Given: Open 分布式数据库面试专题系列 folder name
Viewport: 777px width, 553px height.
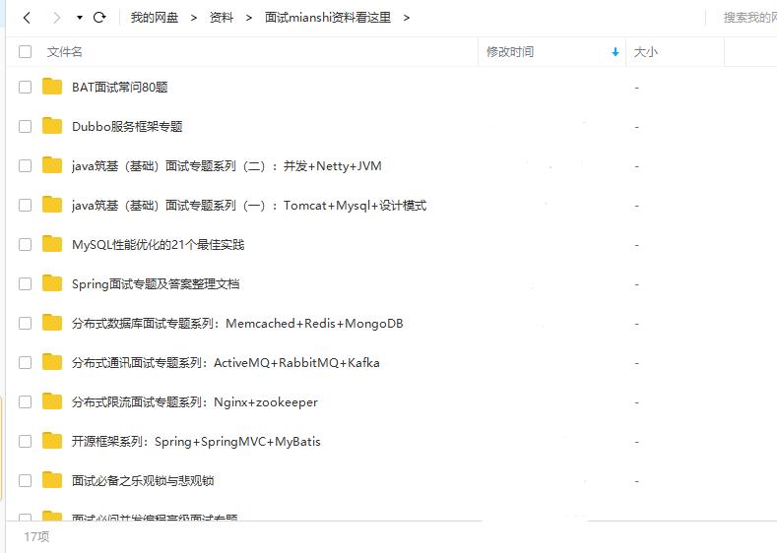Looking at the screenshot, I should pos(237,324).
